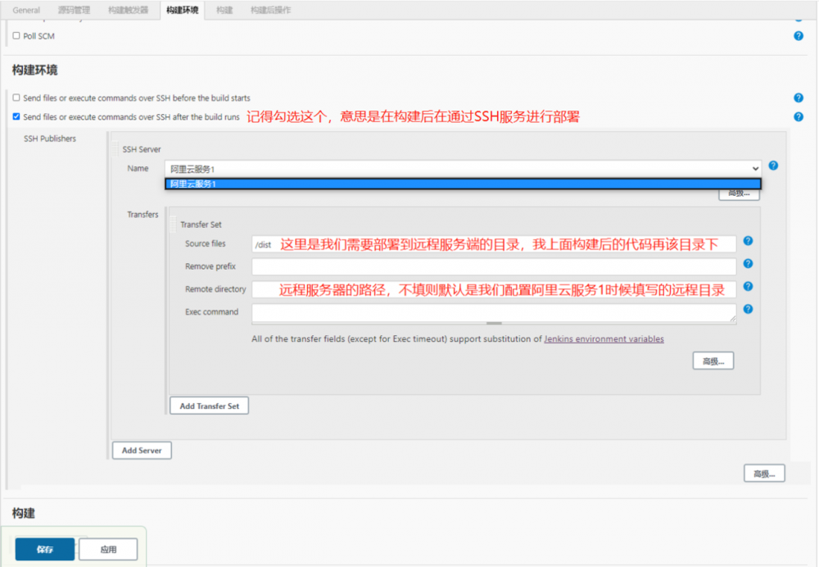Click the Transfers label

(143, 214)
